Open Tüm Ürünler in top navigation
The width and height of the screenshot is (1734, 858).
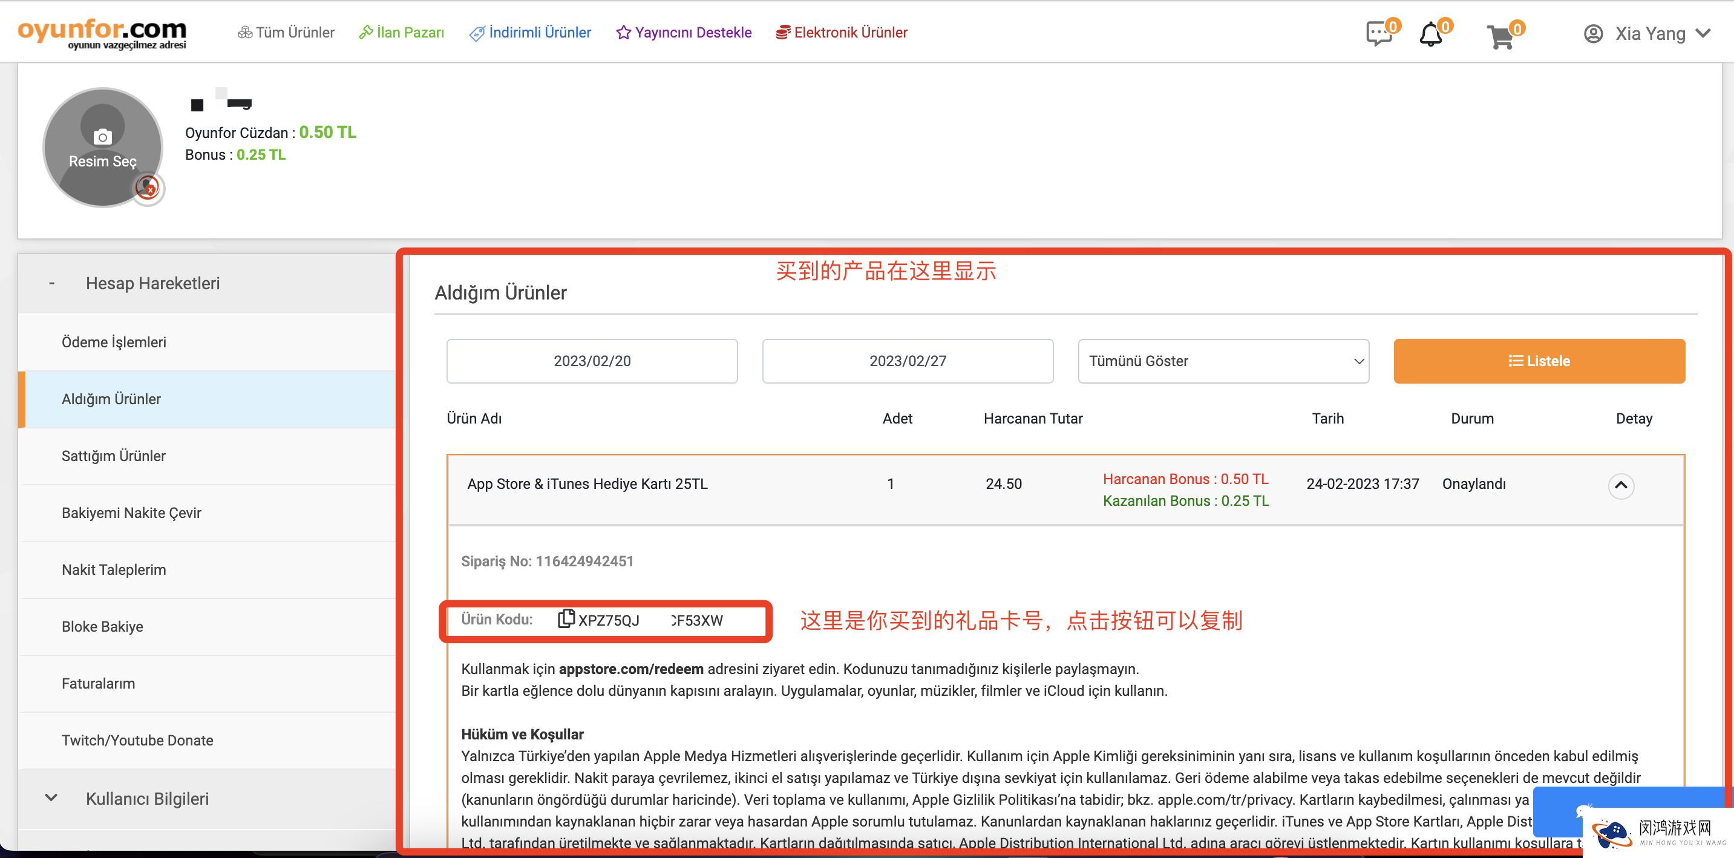coord(286,32)
